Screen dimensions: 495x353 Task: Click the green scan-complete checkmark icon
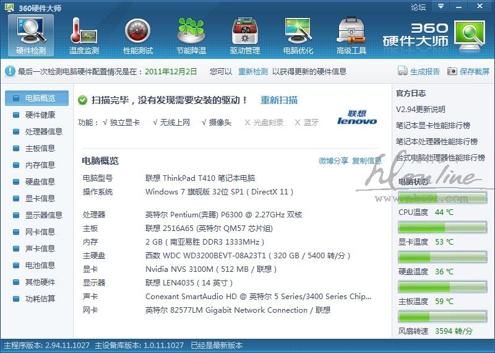click(82, 100)
